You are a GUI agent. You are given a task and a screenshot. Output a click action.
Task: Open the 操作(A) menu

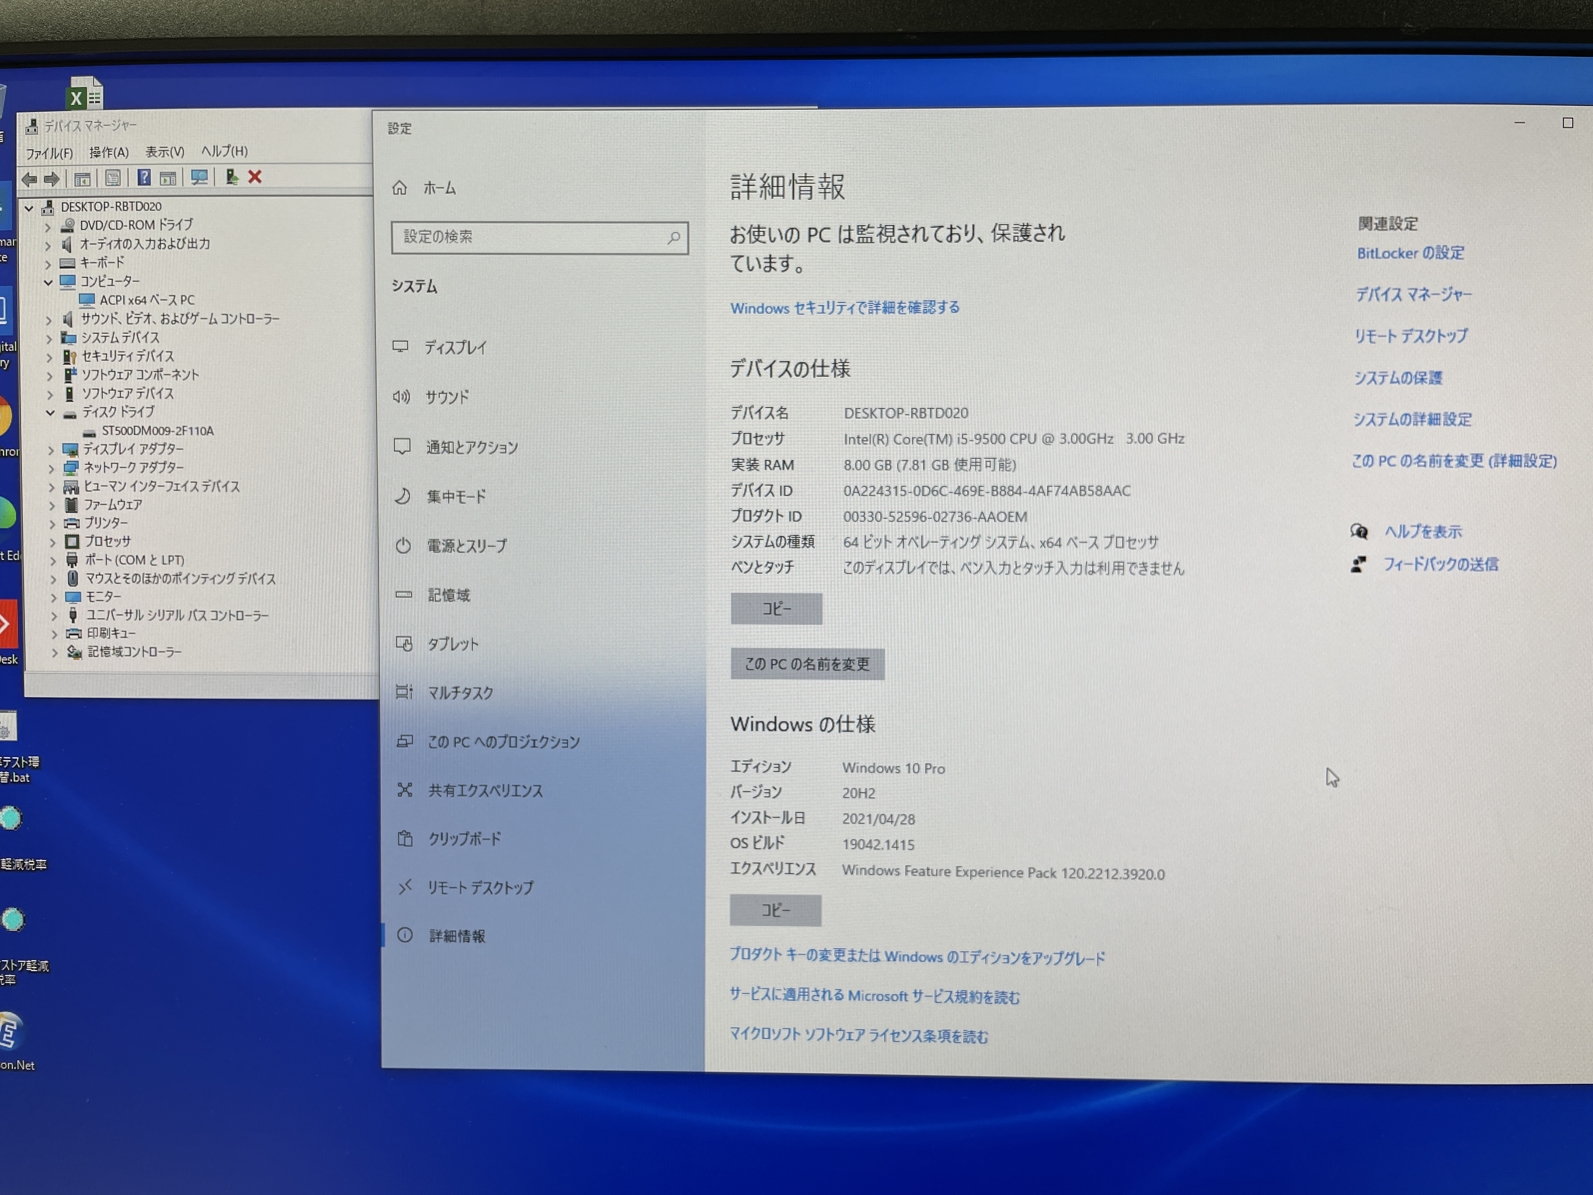click(x=109, y=153)
